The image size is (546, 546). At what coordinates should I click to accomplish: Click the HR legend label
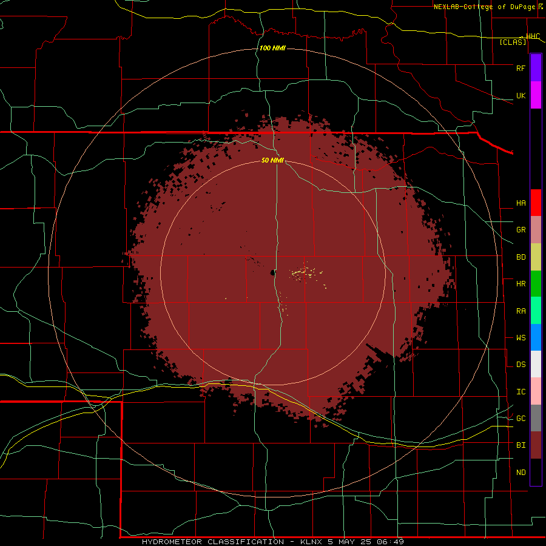pyautogui.click(x=521, y=284)
